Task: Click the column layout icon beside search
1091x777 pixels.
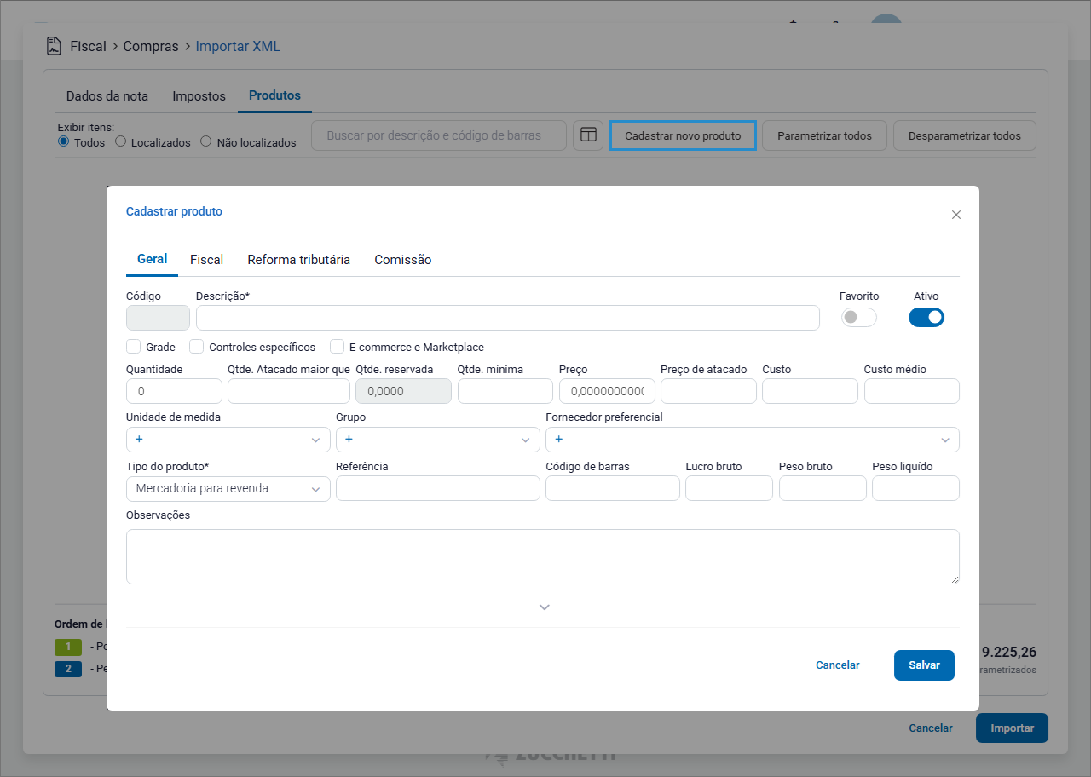Action: (x=588, y=135)
